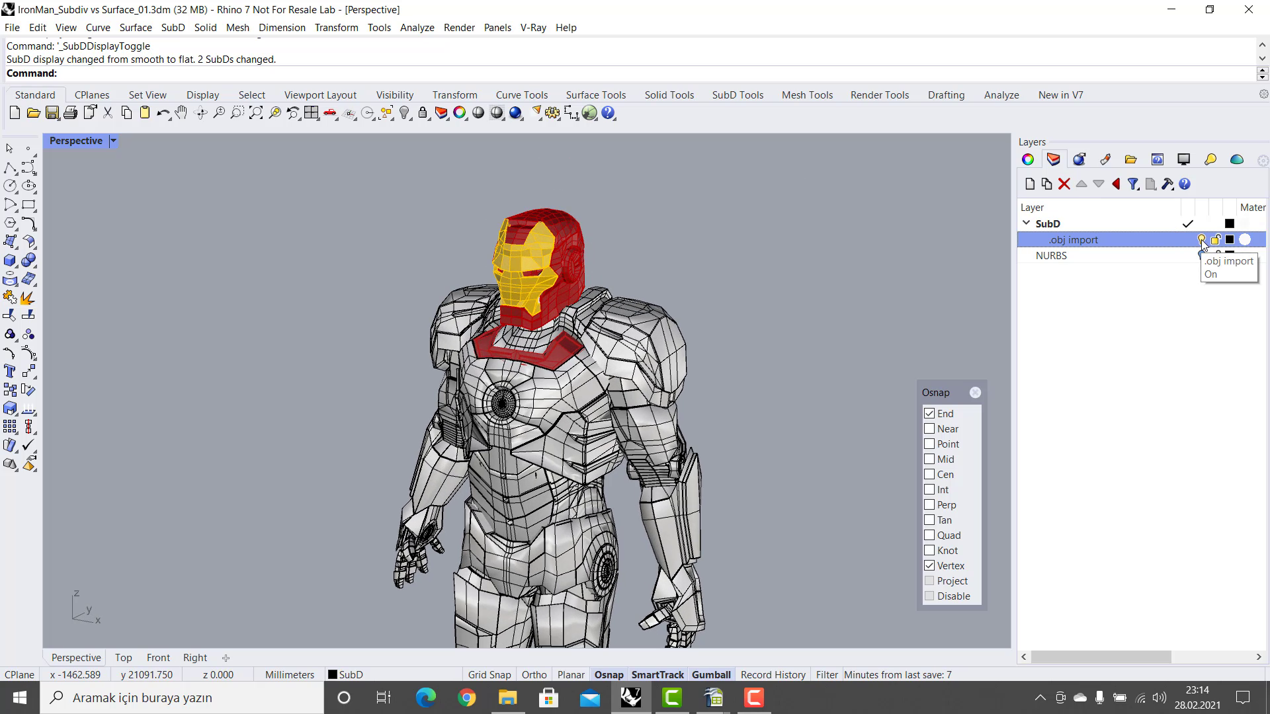Click the Explode icon in left sidebar
1270x714 pixels.
click(28, 297)
